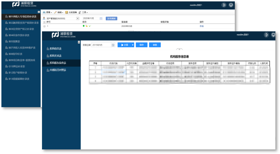280x154 pixels.
Task: Open the calendar picker beside 2020年11月
Action: coord(101,18)
